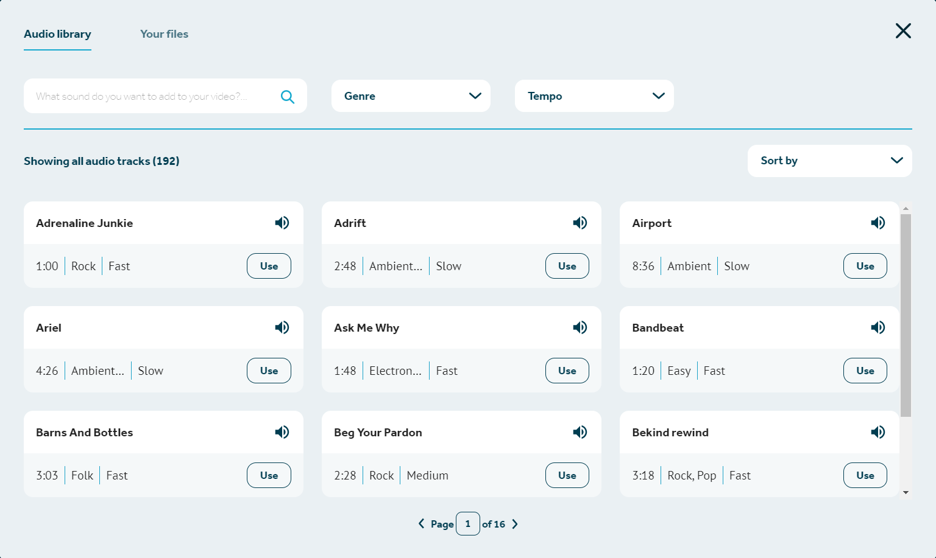Preview the Adrenaline Junkie track audio
The width and height of the screenshot is (936, 558).
(282, 223)
